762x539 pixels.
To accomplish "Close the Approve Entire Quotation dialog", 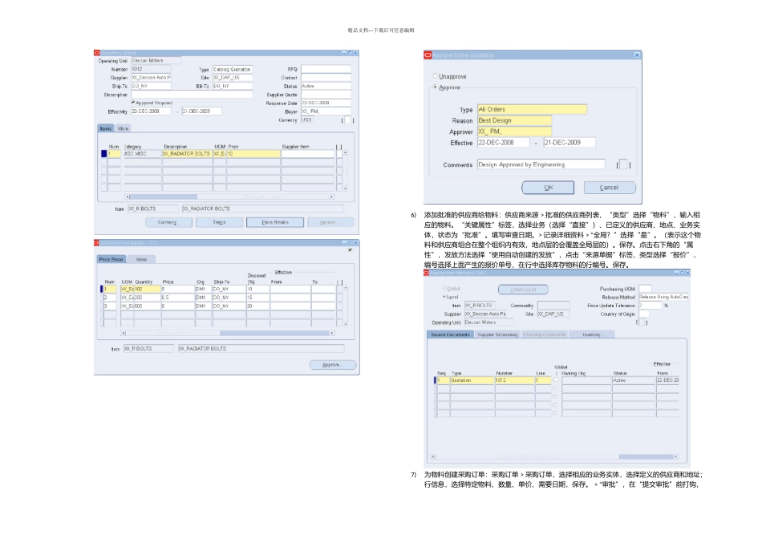I will [x=637, y=55].
